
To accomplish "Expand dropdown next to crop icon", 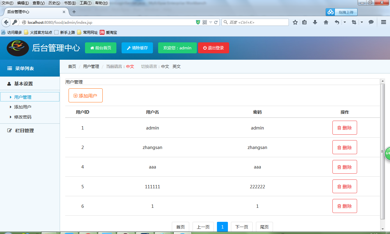I will pyautogui.click(x=362, y=22).
